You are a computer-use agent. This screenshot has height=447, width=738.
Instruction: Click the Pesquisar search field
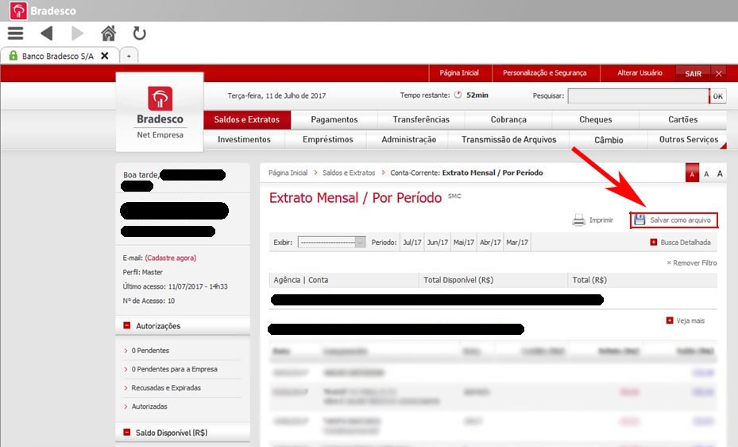[x=637, y=96]
